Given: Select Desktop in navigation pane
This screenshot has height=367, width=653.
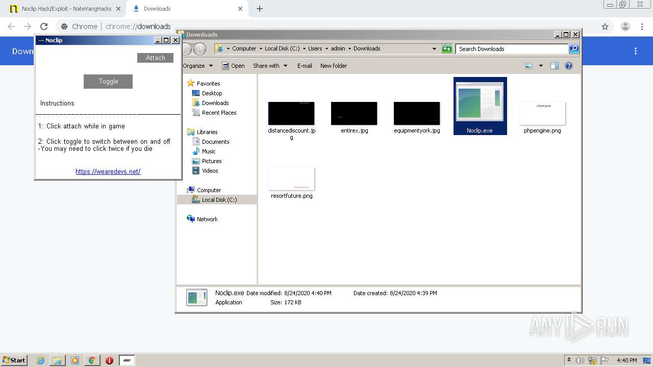Looking at the screenshot, I should tap(212, 93).
